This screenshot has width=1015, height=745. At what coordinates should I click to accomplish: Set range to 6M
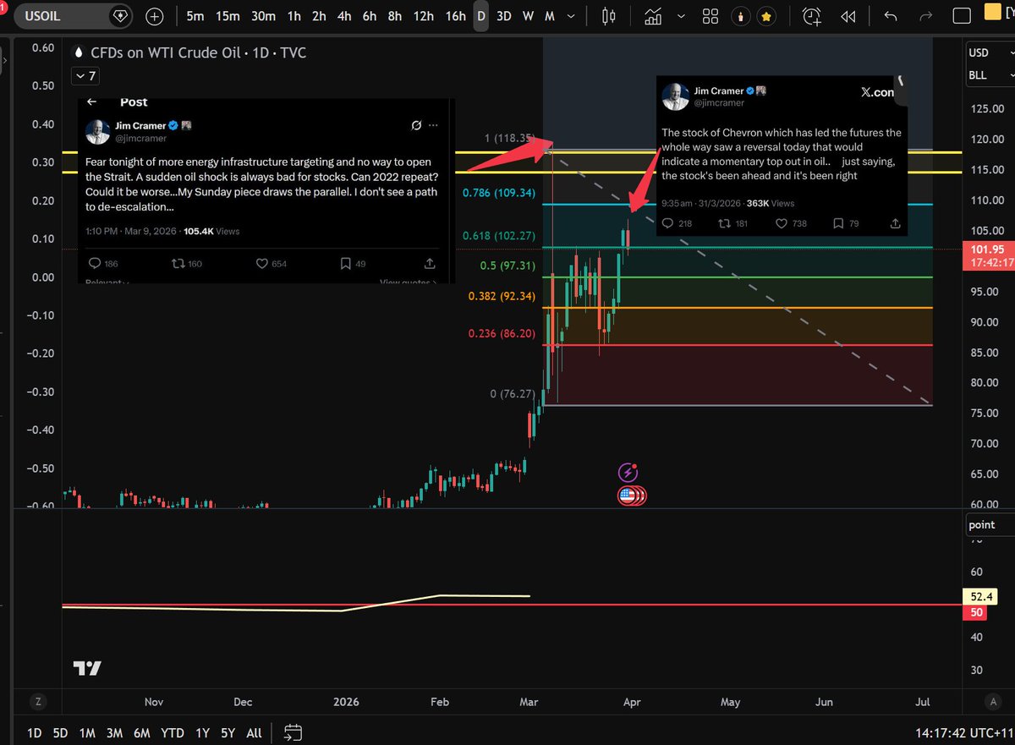[x=140, y=732]
